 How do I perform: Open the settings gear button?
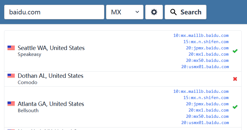coord(154,12)
